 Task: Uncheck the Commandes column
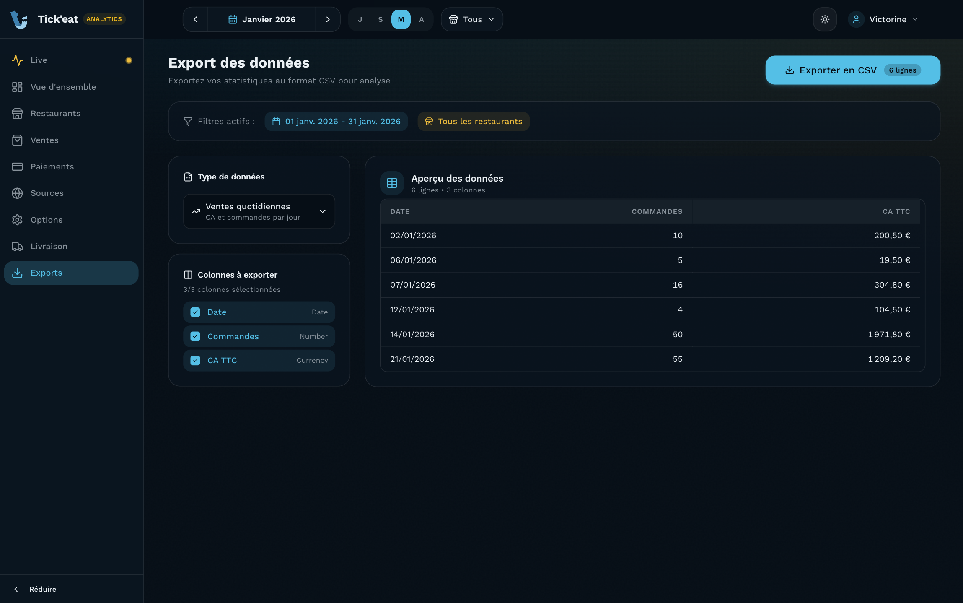coord(195,336)
